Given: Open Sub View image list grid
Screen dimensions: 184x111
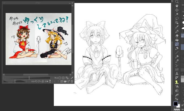Looking at the screenshot, I should point(62,81).
